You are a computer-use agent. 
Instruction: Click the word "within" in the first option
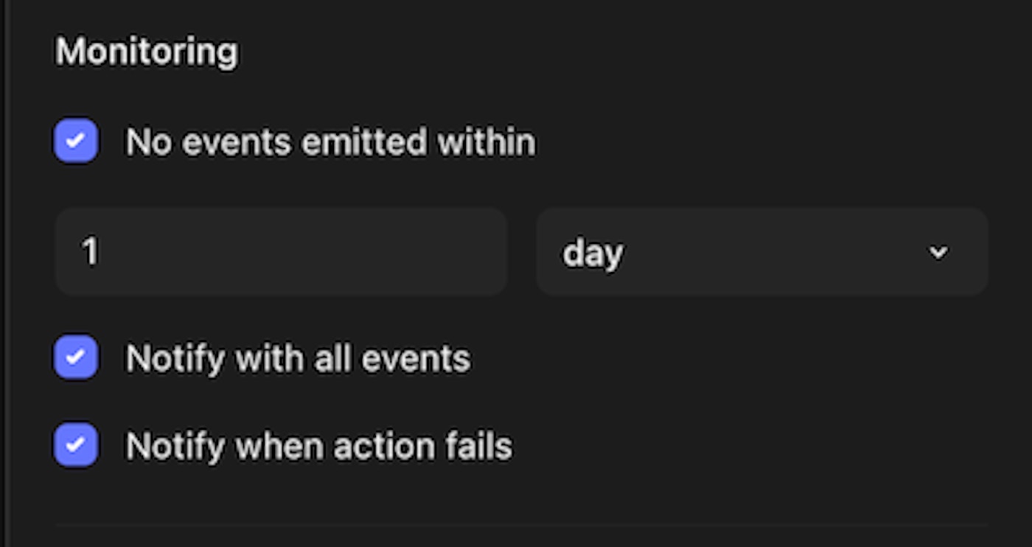pyautogui.click(x=487, y=142)
